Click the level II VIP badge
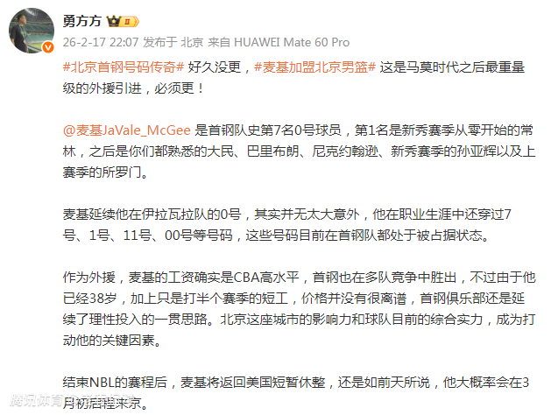 pyautogui.click(x=130, y=22)
